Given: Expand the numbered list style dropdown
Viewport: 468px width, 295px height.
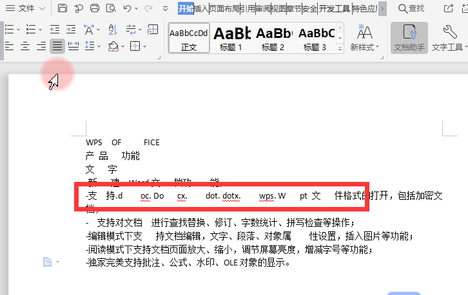Looking at the screenshot, I should 40,30.
